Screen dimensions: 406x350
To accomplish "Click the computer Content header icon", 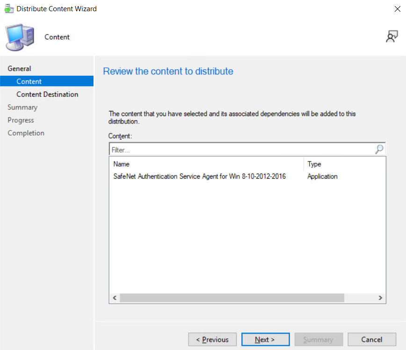I will (20, 37).
